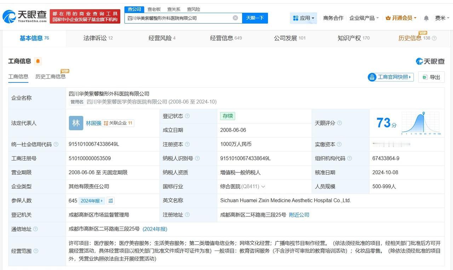The height and width of the screenshot is (270, 453).
Task: Clear the search box with X icon
Action: (235, 18)
